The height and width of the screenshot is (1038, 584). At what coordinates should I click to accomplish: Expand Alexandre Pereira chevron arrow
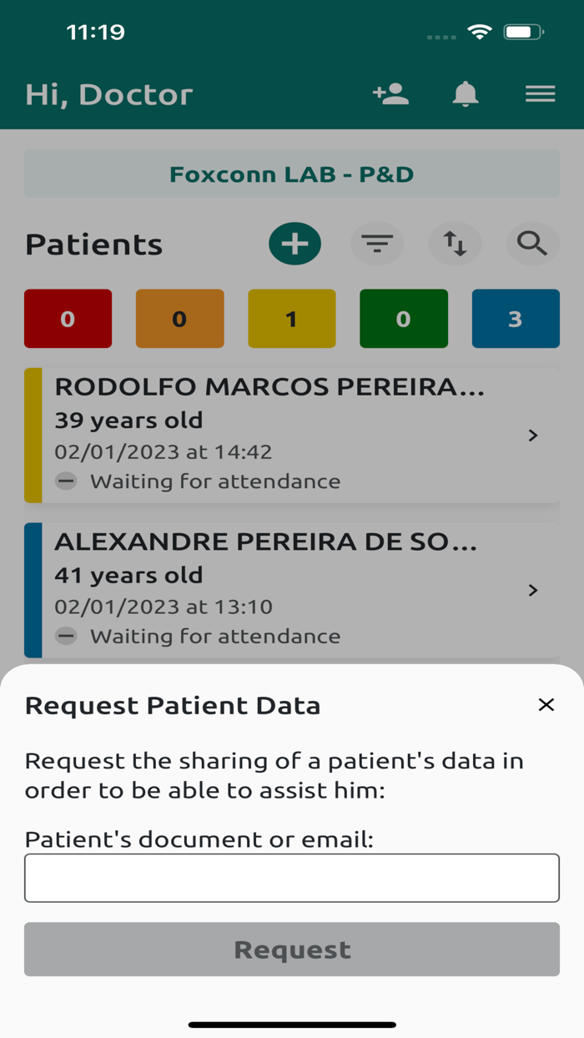(x=533, y=591)
